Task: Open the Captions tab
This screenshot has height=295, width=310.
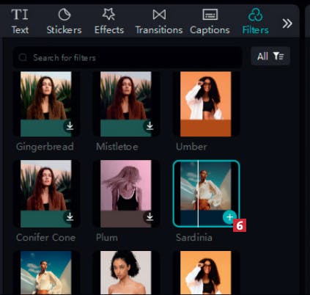Action: 210,21
